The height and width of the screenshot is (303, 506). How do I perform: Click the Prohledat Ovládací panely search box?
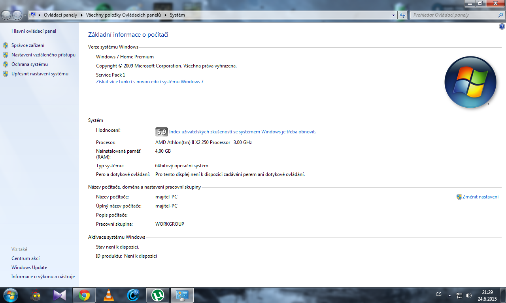pyautogui.click(x=455, y=15)
